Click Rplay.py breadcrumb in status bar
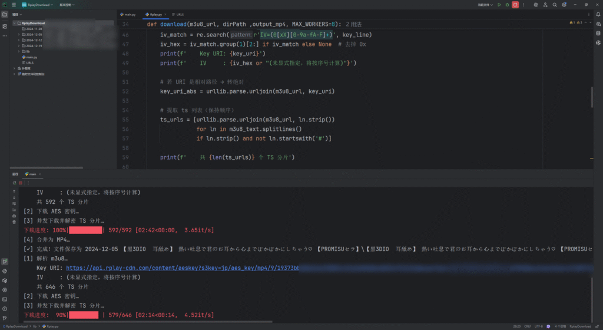 click(51, 326)
